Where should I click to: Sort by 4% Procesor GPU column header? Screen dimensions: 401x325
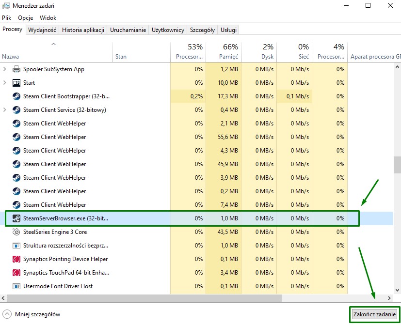pyautogui.click(x=330, y=52)
